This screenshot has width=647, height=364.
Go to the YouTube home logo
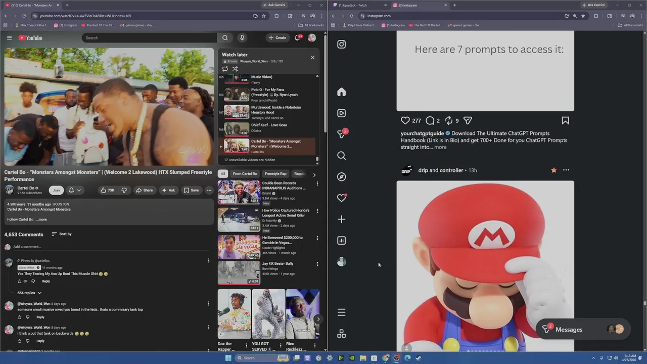(x=30, y=38)
